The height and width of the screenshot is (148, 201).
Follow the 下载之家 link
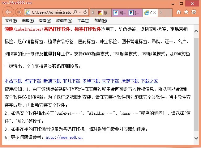(150, 81)
